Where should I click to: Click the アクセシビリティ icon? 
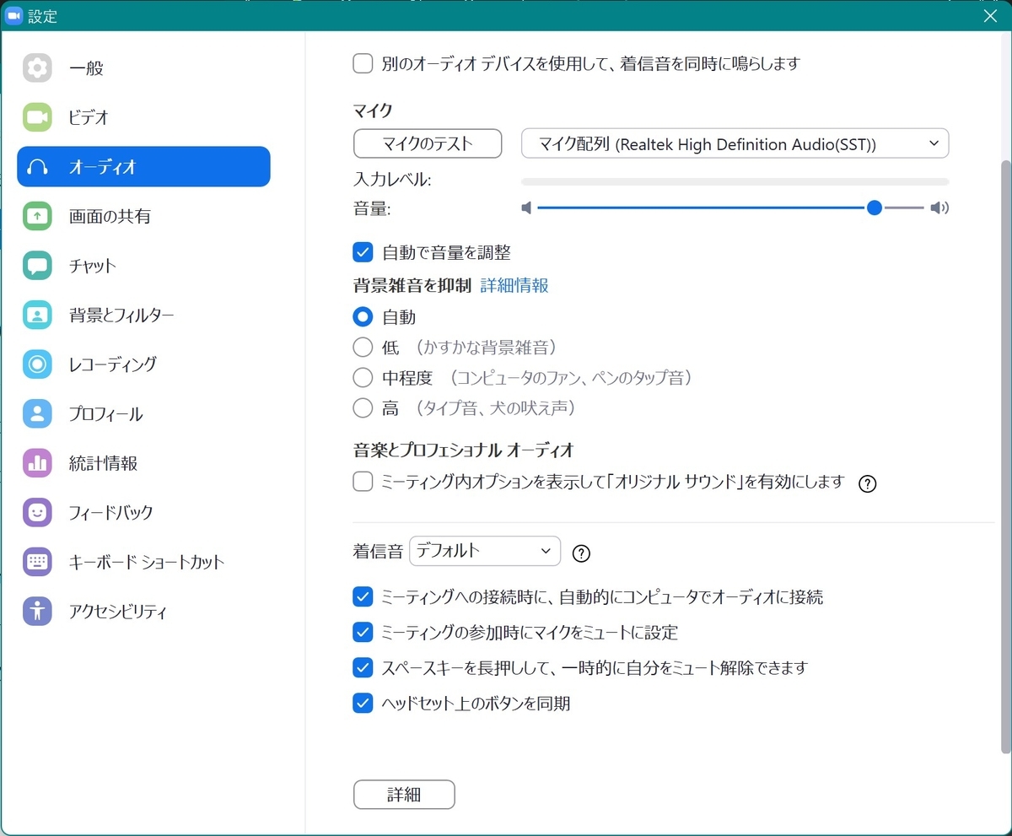pyautogui.click(x=39, y=612)
